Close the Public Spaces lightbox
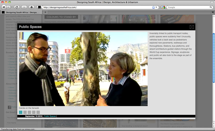This screenshot has width=215, height=131. pos(192,27)
